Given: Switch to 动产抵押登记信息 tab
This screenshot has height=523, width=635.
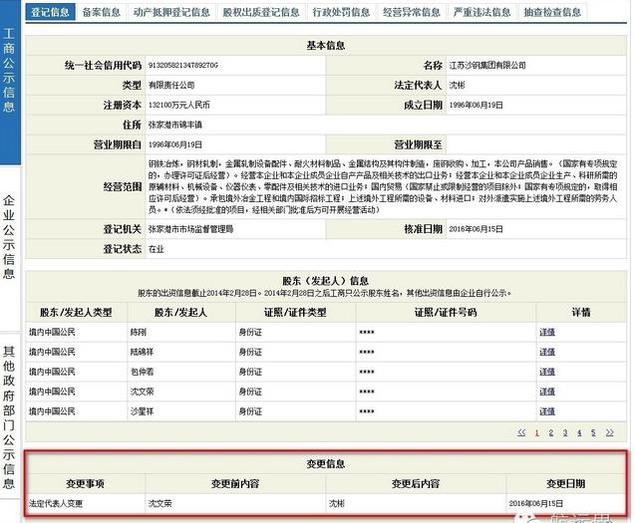Looking at the screenshot, I should 172,13.
